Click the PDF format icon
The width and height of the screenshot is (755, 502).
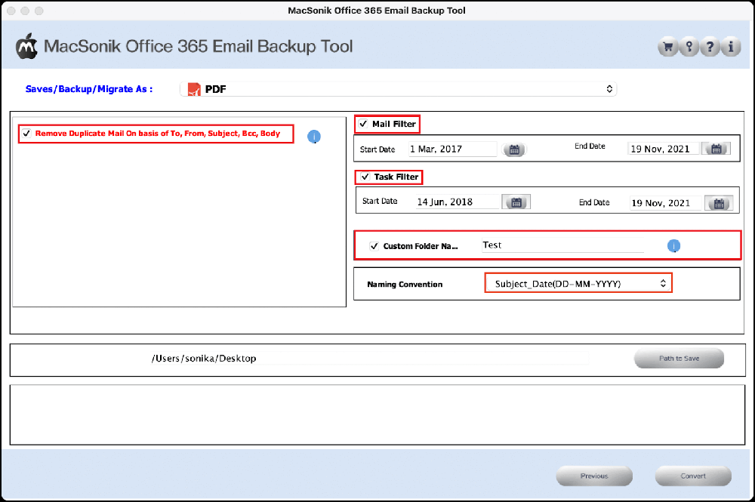(x=194, y=89)
